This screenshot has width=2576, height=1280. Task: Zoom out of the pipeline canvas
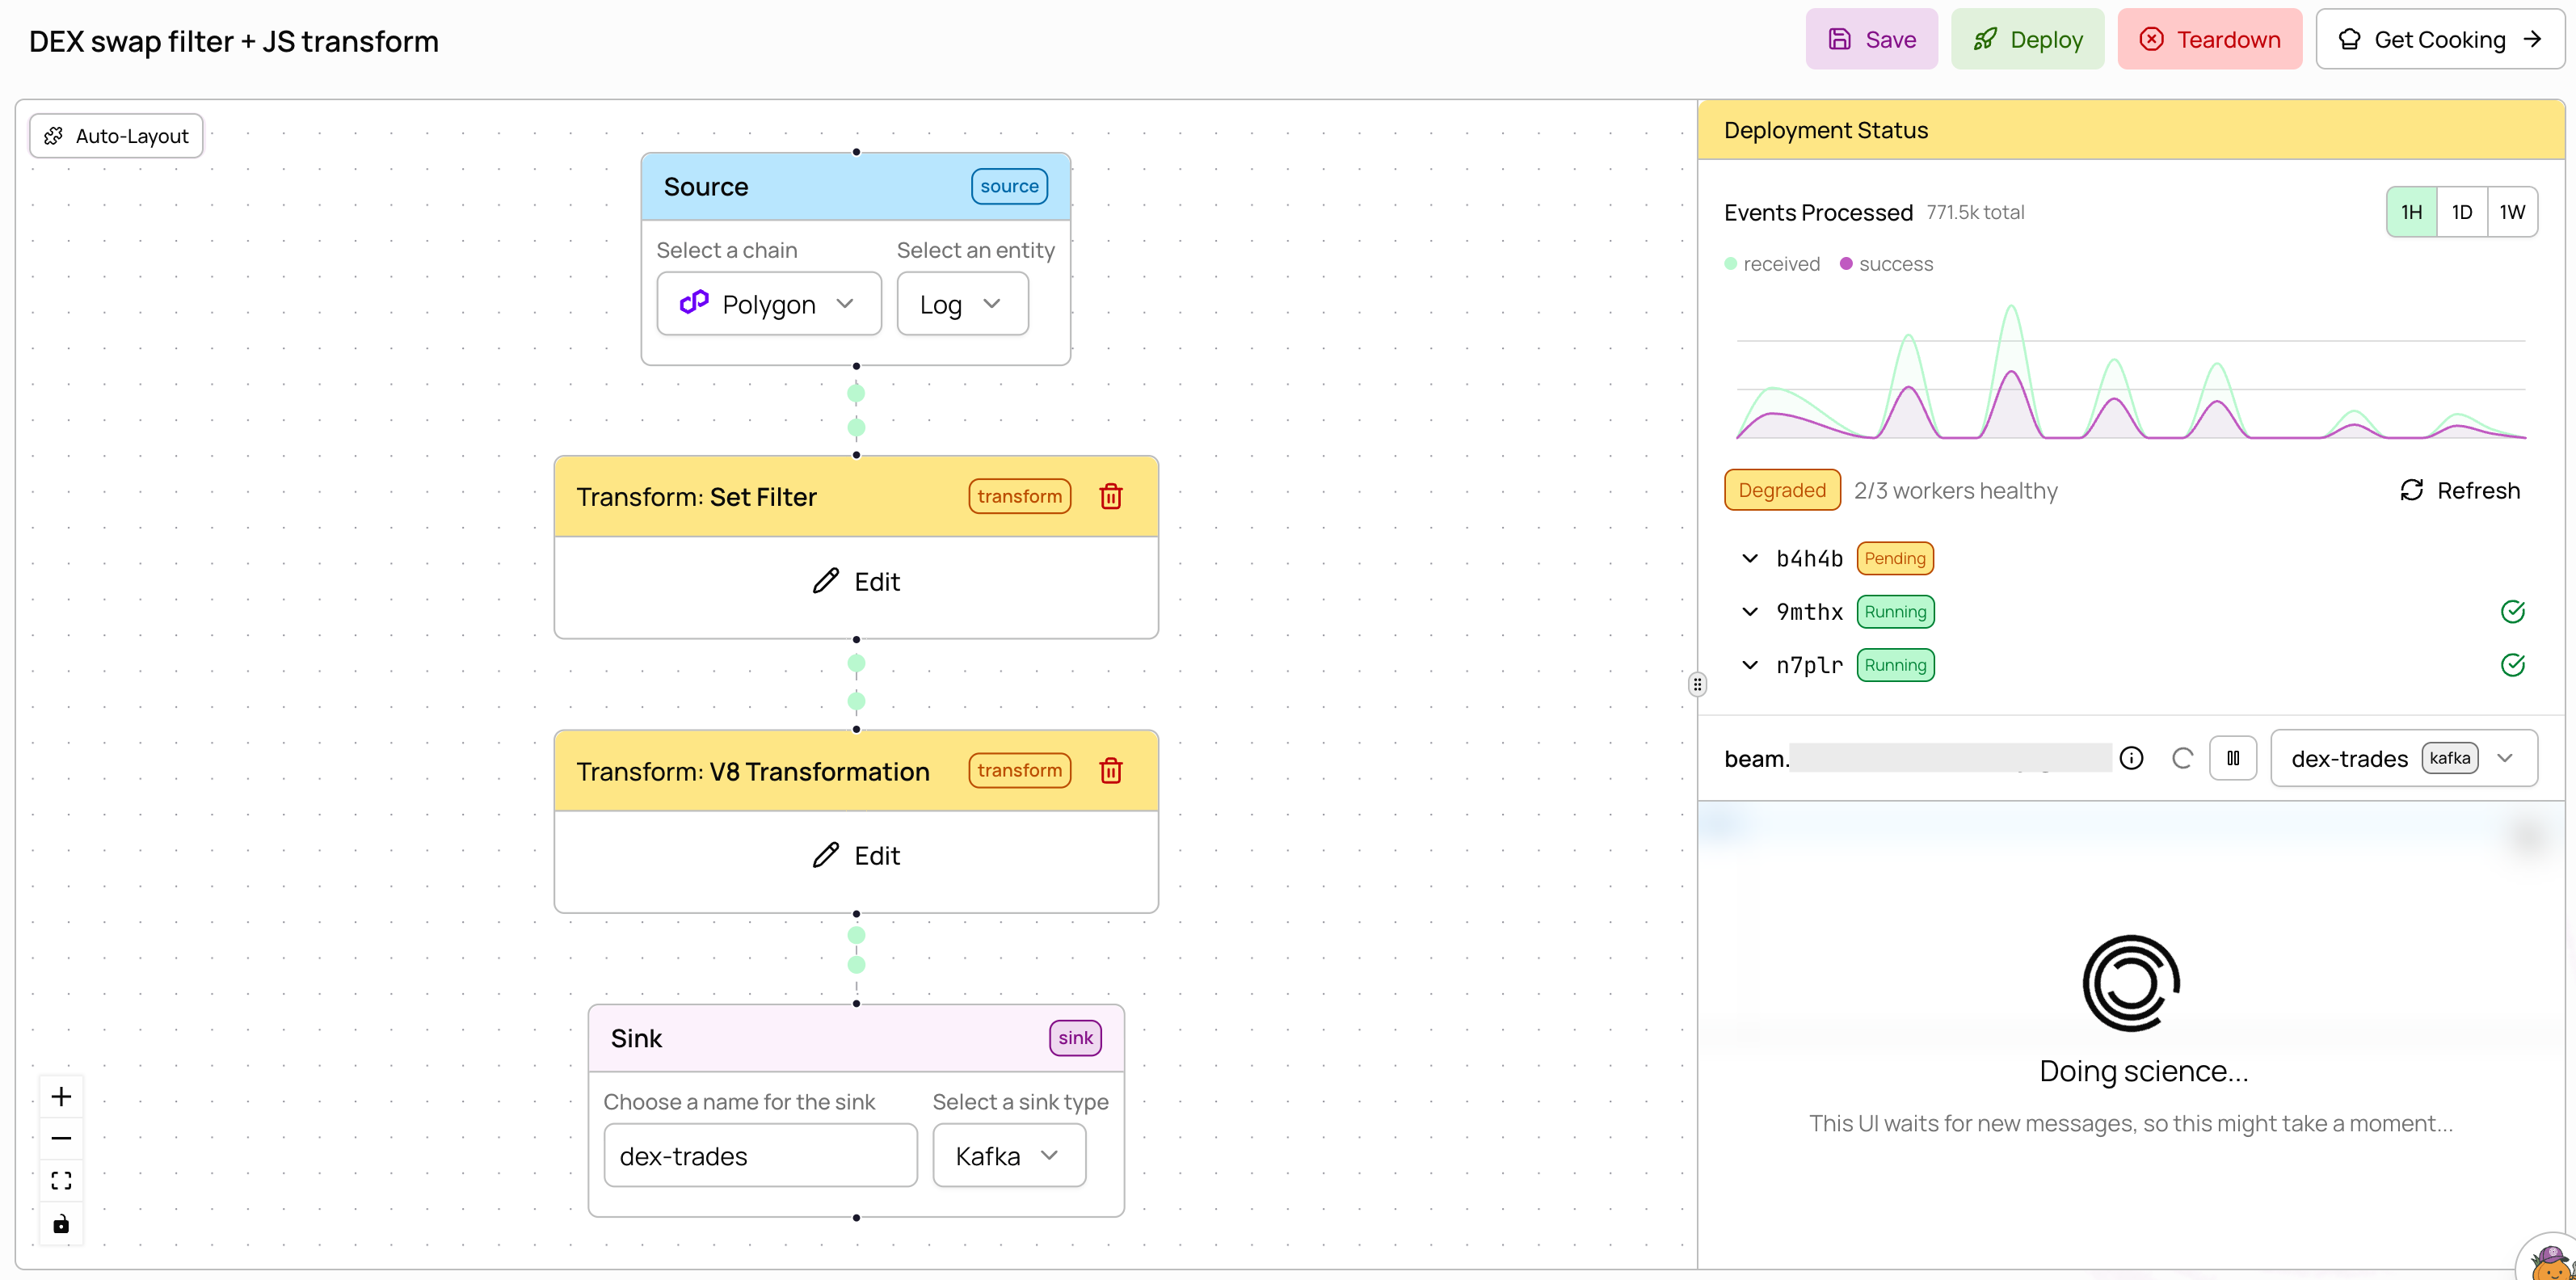point(61,1138)
